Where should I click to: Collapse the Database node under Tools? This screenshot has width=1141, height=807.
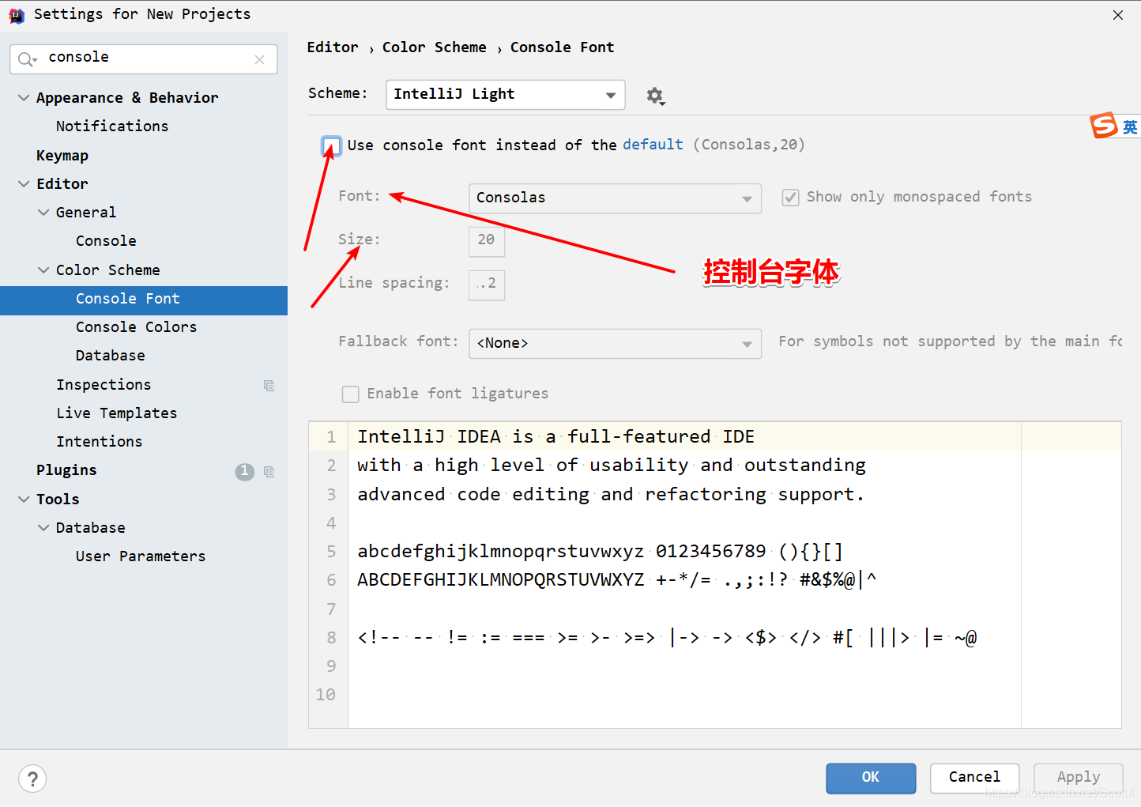point(43,528)
